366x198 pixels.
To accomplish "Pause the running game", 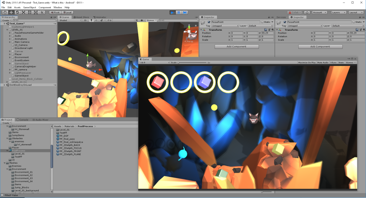I will [x=178, y=12].
